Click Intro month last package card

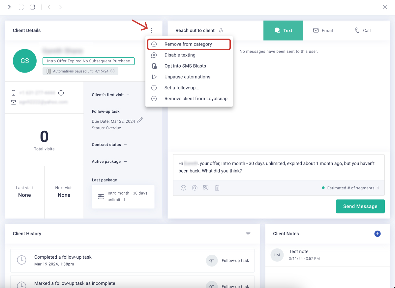click(x=123, y=197)
